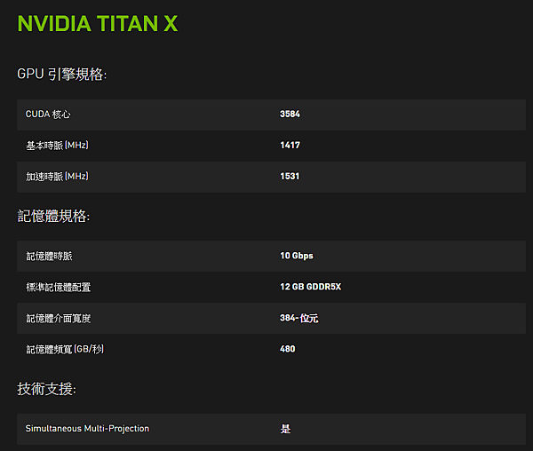Select the 12 GB GDDR5X value

click(310, 287)
